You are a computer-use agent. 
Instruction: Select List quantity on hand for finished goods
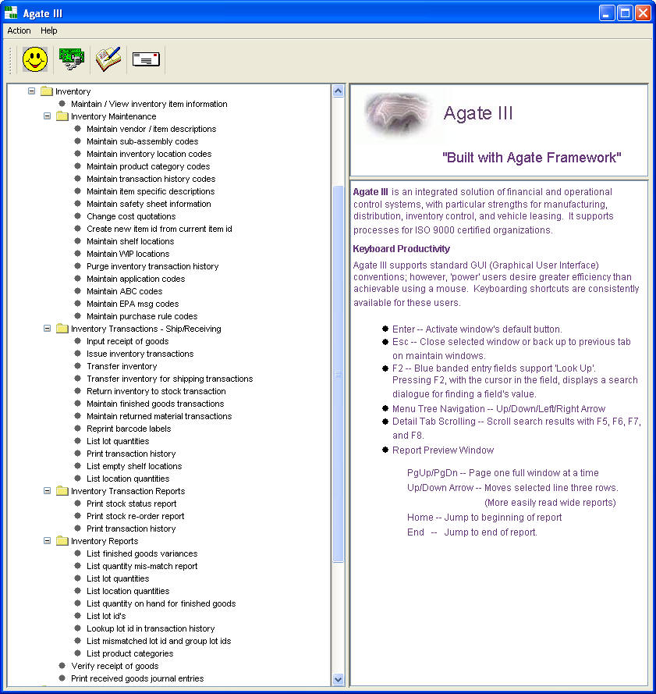tap(161, 603)
